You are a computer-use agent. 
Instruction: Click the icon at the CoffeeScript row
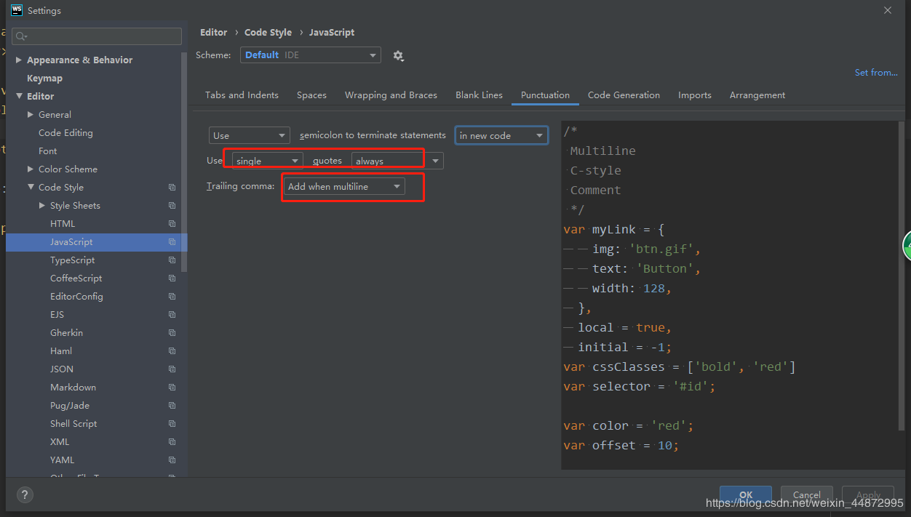(x=172, y=278)
